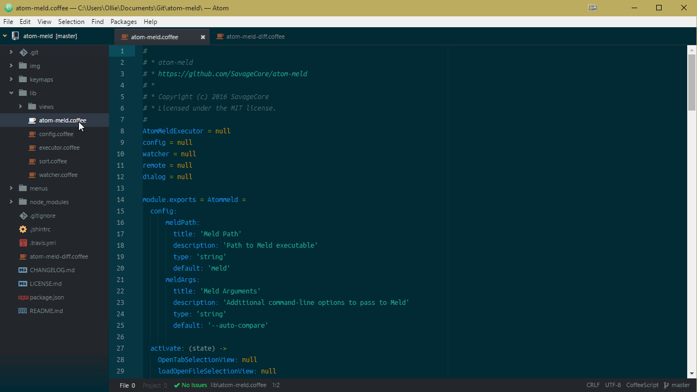Click 'activate:' on line 27
The height and width of the screenshot is (392, 697).
point(168,348)
